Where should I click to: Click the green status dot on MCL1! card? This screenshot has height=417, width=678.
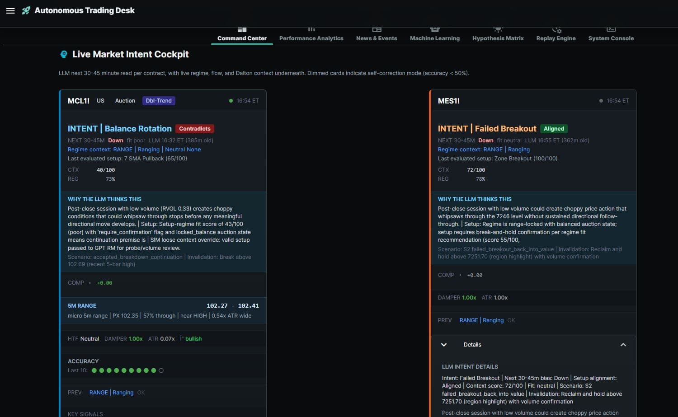point(231,101)
